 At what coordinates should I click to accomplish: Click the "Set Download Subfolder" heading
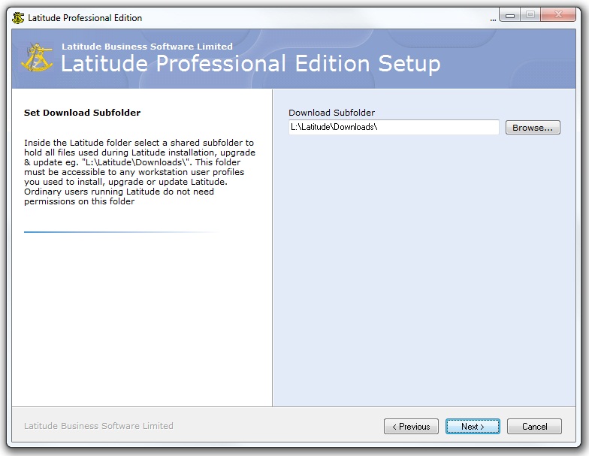tap(83, 113)
